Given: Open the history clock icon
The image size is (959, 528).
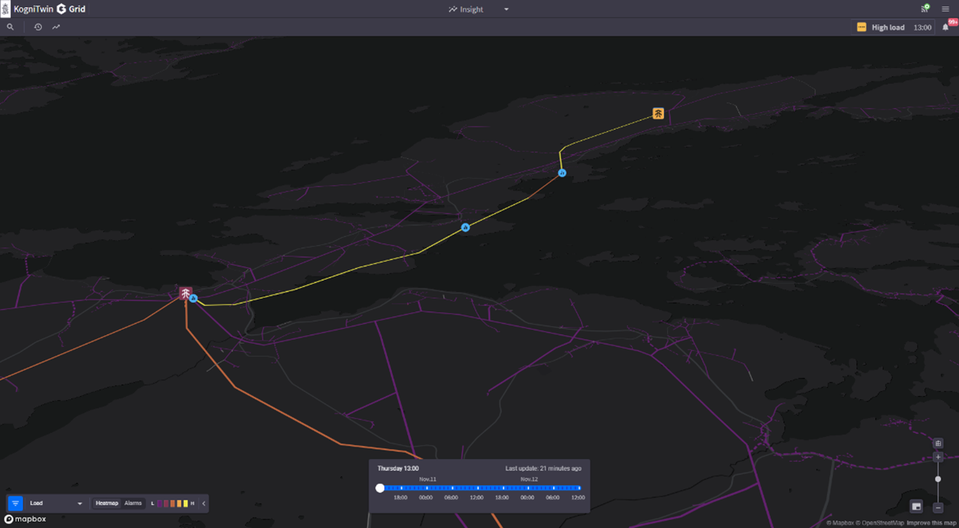Looking at the screenshot, I should click(38, 27).
